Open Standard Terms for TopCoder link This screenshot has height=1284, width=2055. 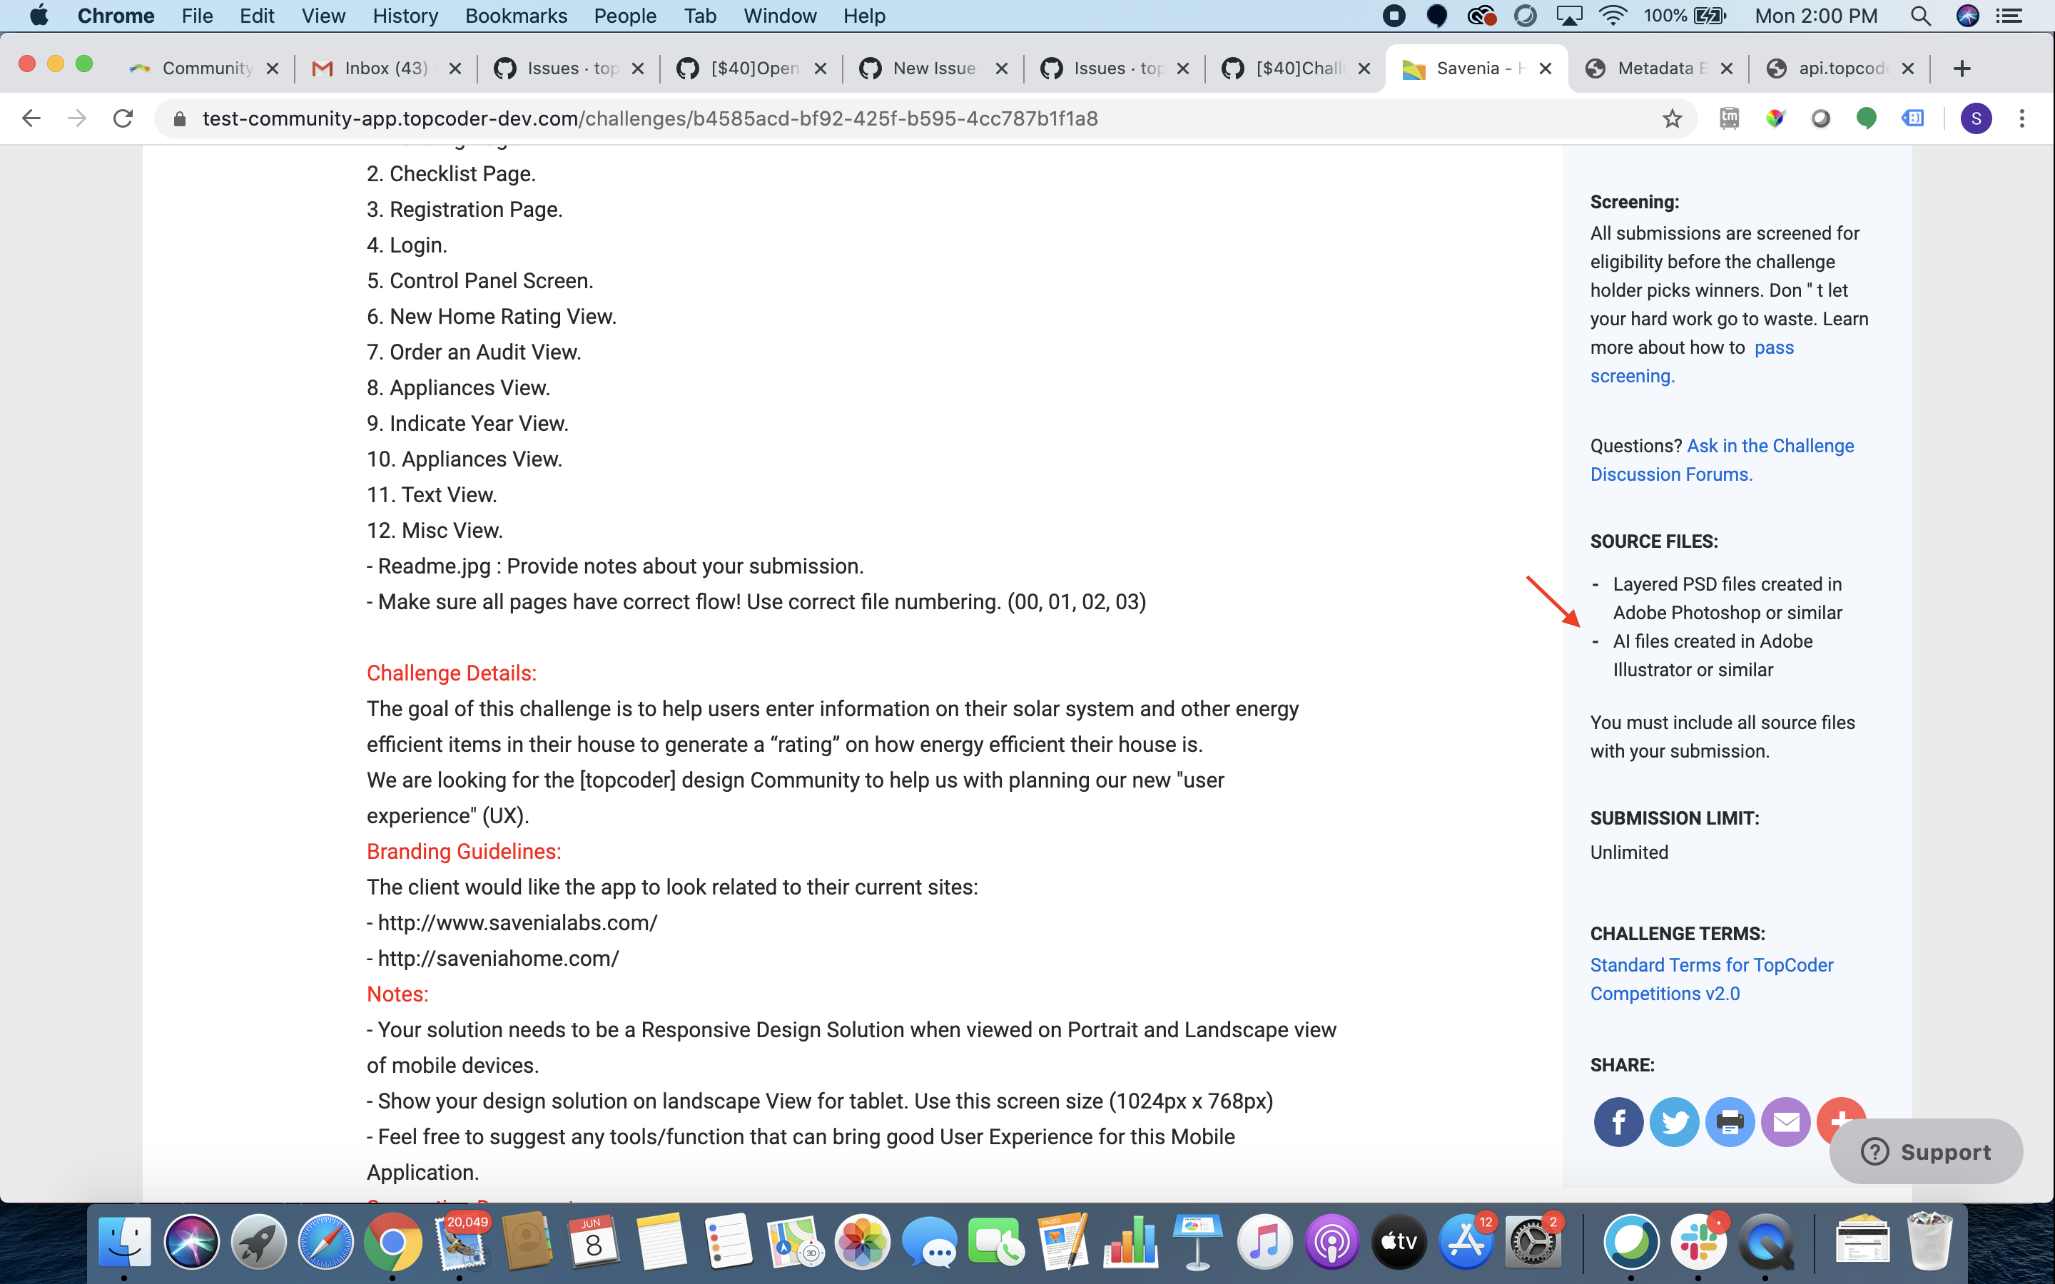tap(1711, 979)
